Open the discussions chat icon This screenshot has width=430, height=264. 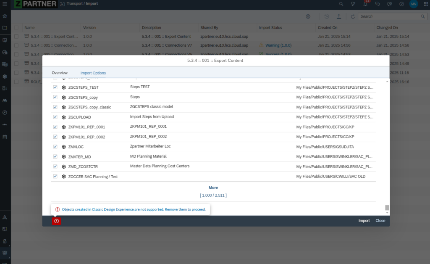[378, 4]
